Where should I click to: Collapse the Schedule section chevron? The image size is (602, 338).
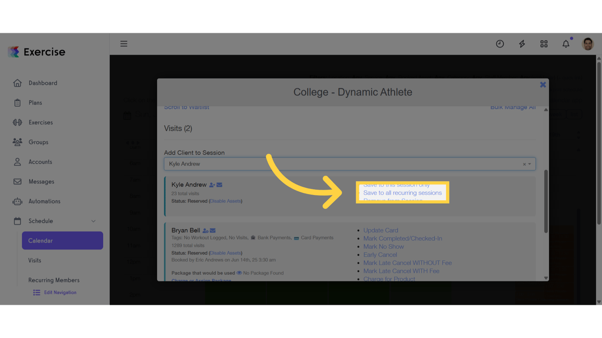pos(93,221)
